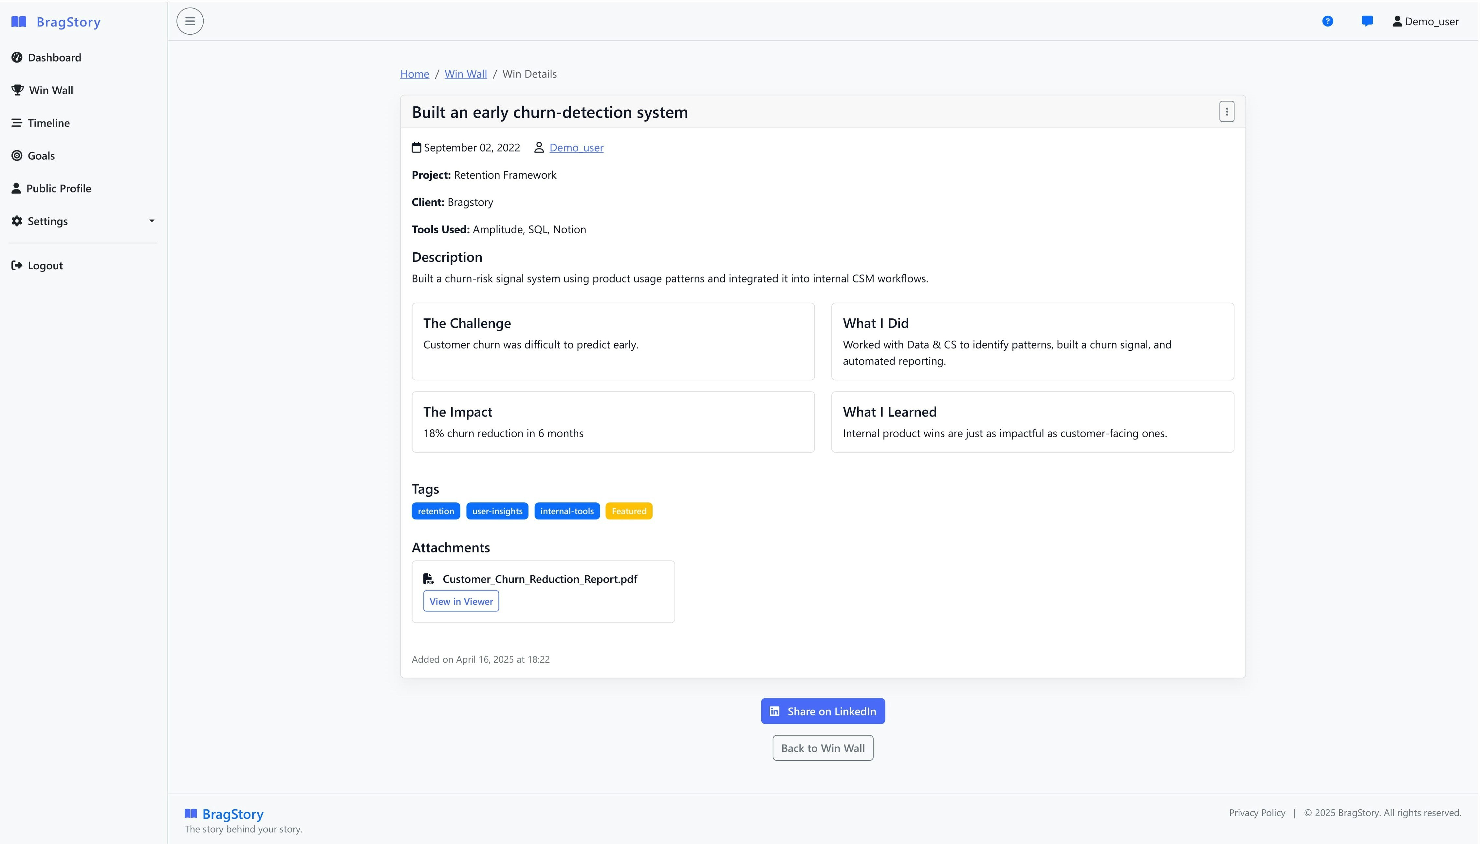Screen dimensions: 1481x844
Task: Click Customer_Churn_Reduction_Report.pdf filename
Action: point(539,579)
